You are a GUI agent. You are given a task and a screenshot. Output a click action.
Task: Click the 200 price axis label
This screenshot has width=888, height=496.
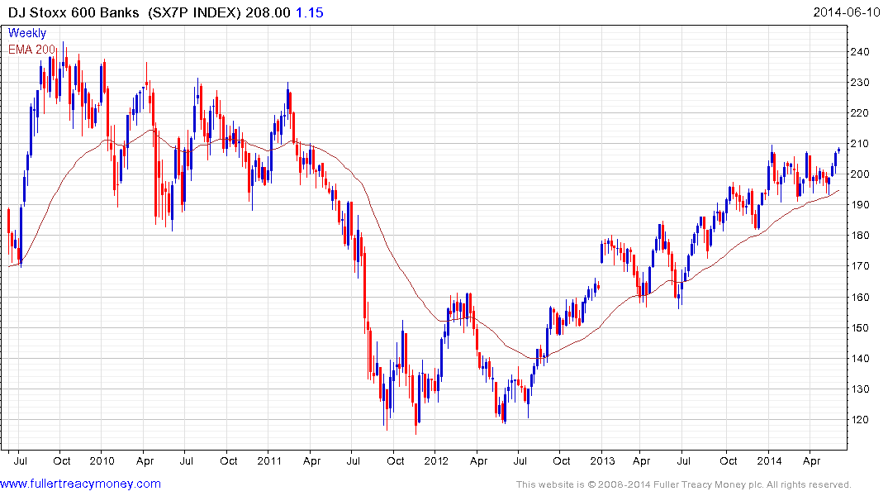point(860,174)
